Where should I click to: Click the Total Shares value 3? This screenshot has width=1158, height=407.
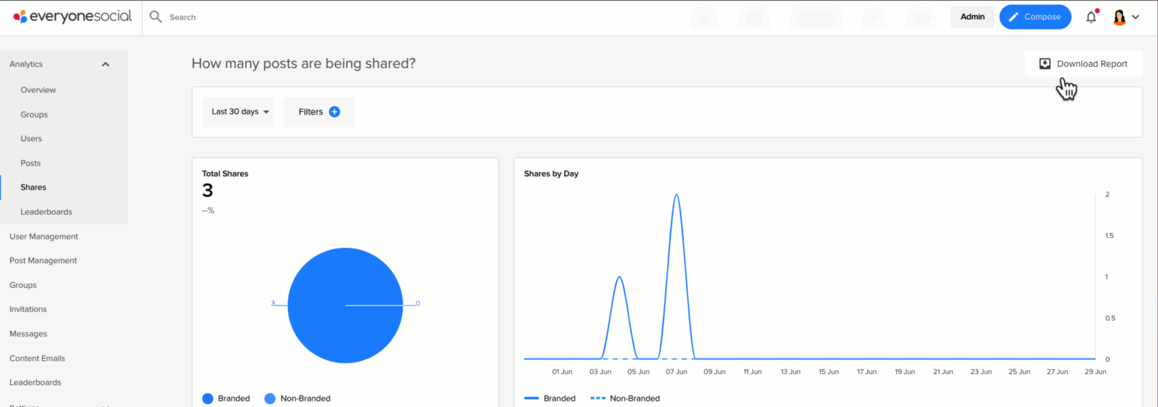click(x=207, y=191)
